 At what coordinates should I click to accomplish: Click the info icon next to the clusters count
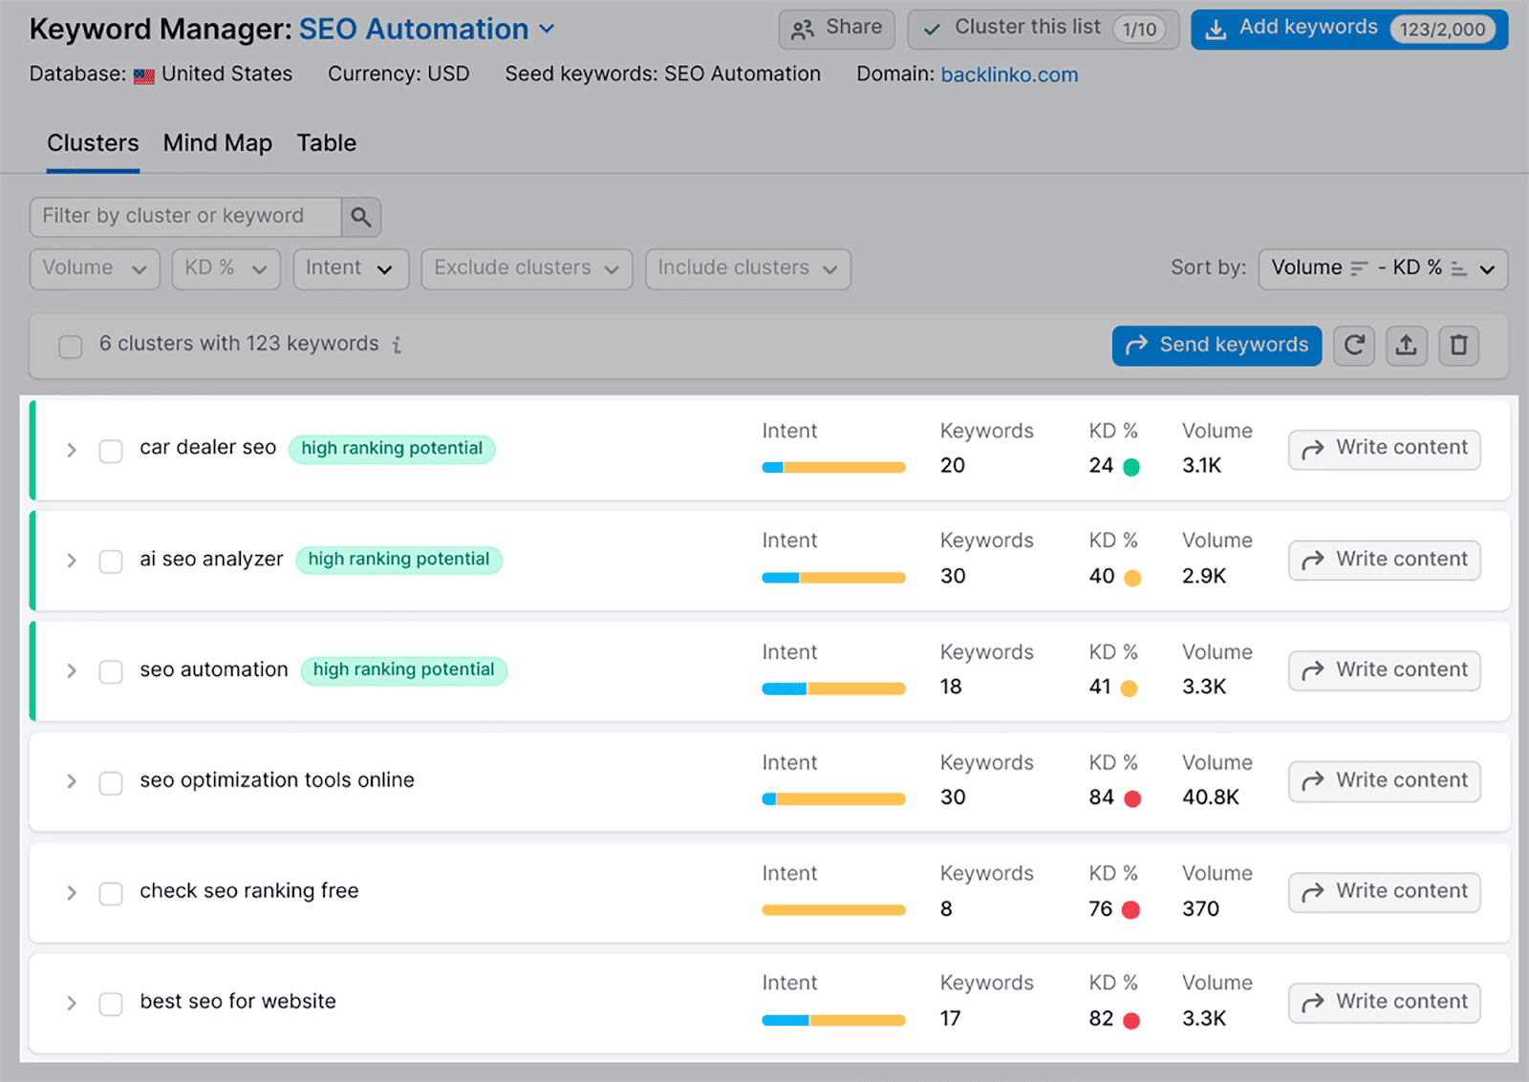(x=398, y=345)
